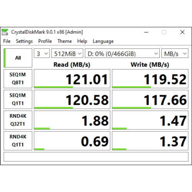Click the CrystalDiskMark app icon in title bar

(5, 32)
